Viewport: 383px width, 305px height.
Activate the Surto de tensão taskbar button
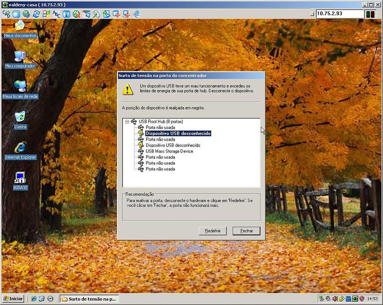coord(89,299)
